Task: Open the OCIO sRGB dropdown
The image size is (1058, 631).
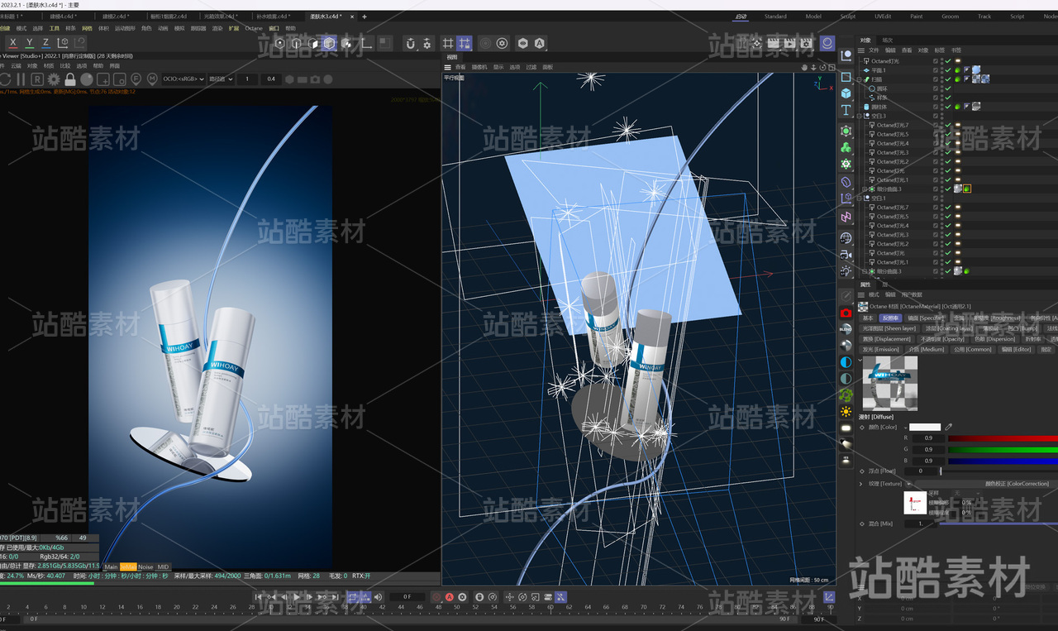Action: (183, 79)
